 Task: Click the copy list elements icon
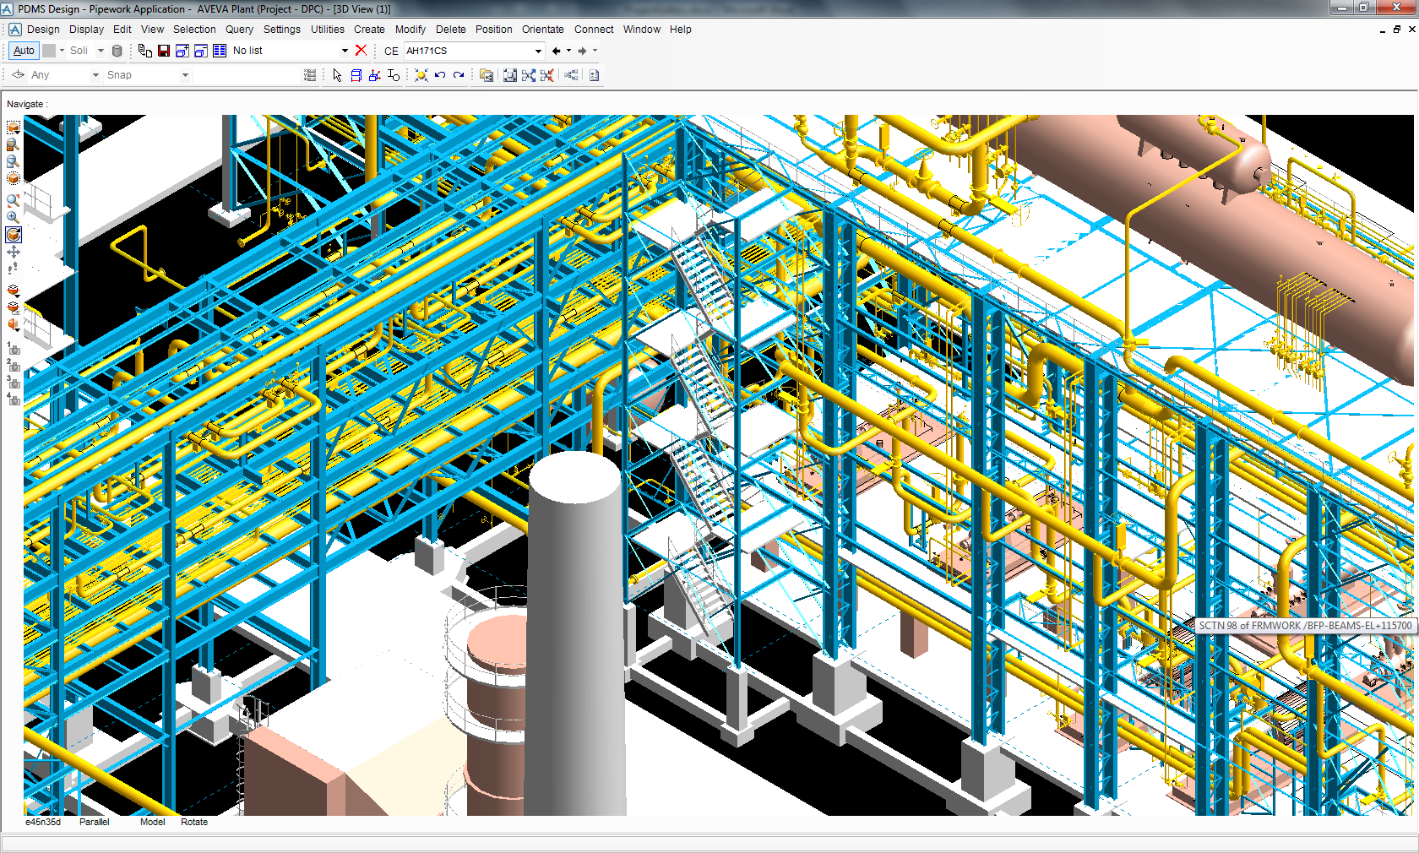145,51
